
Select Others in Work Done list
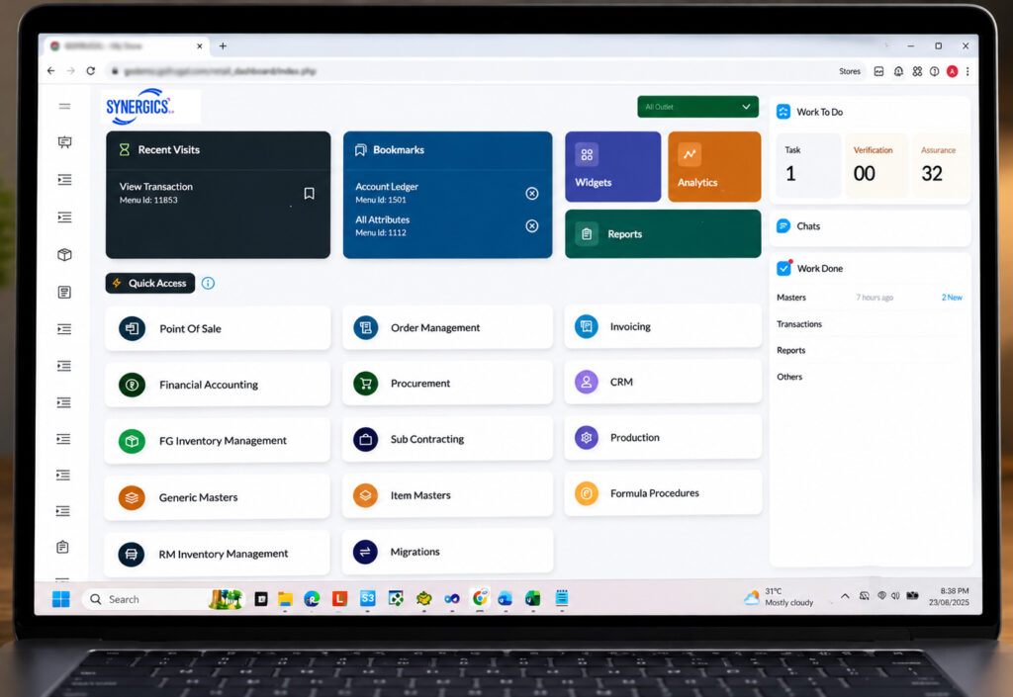tap(789, 377)
